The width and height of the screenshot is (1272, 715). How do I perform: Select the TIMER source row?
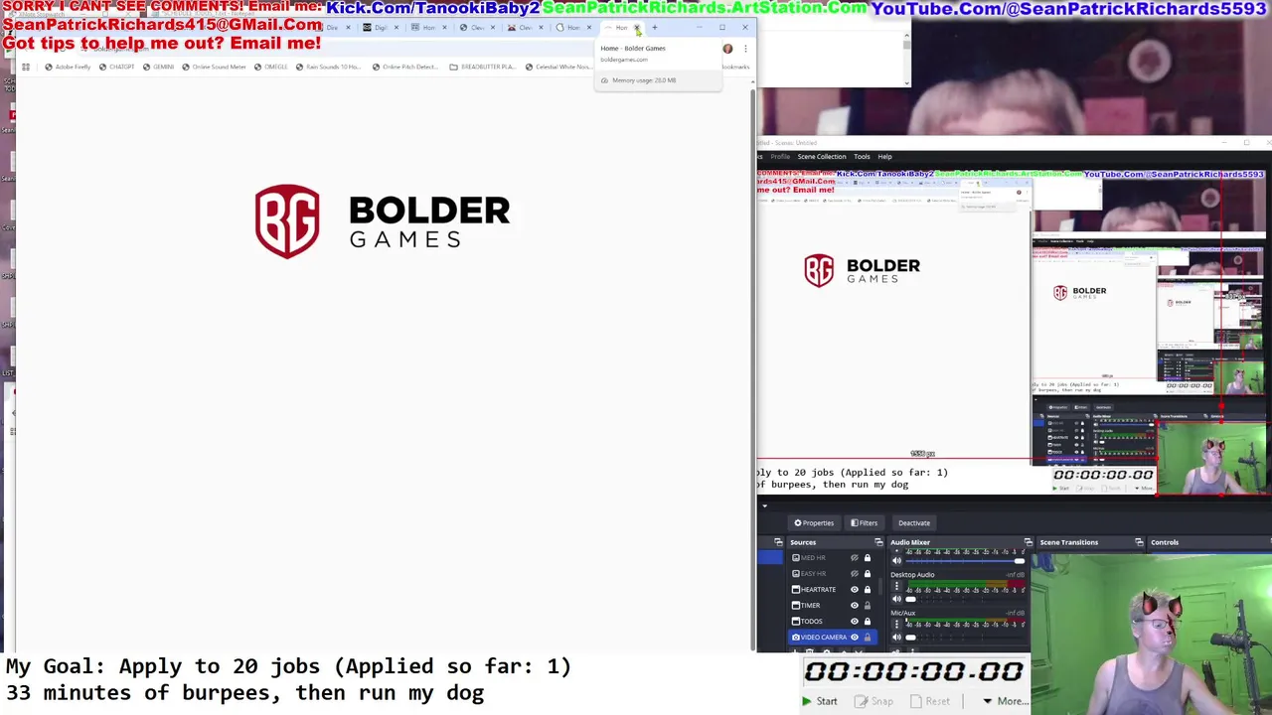tap(835, 606)
